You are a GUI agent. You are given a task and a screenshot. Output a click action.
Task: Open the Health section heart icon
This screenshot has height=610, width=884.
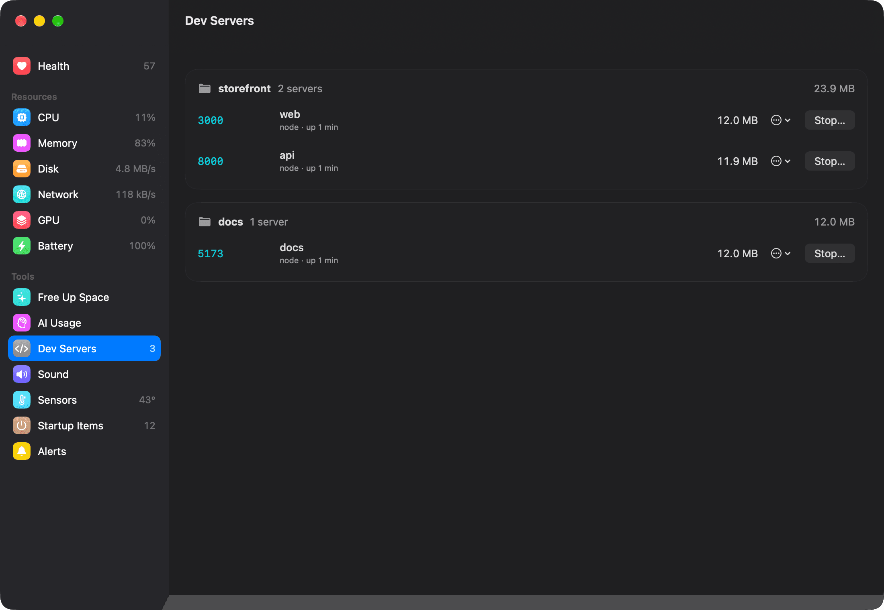coord(22,66)
